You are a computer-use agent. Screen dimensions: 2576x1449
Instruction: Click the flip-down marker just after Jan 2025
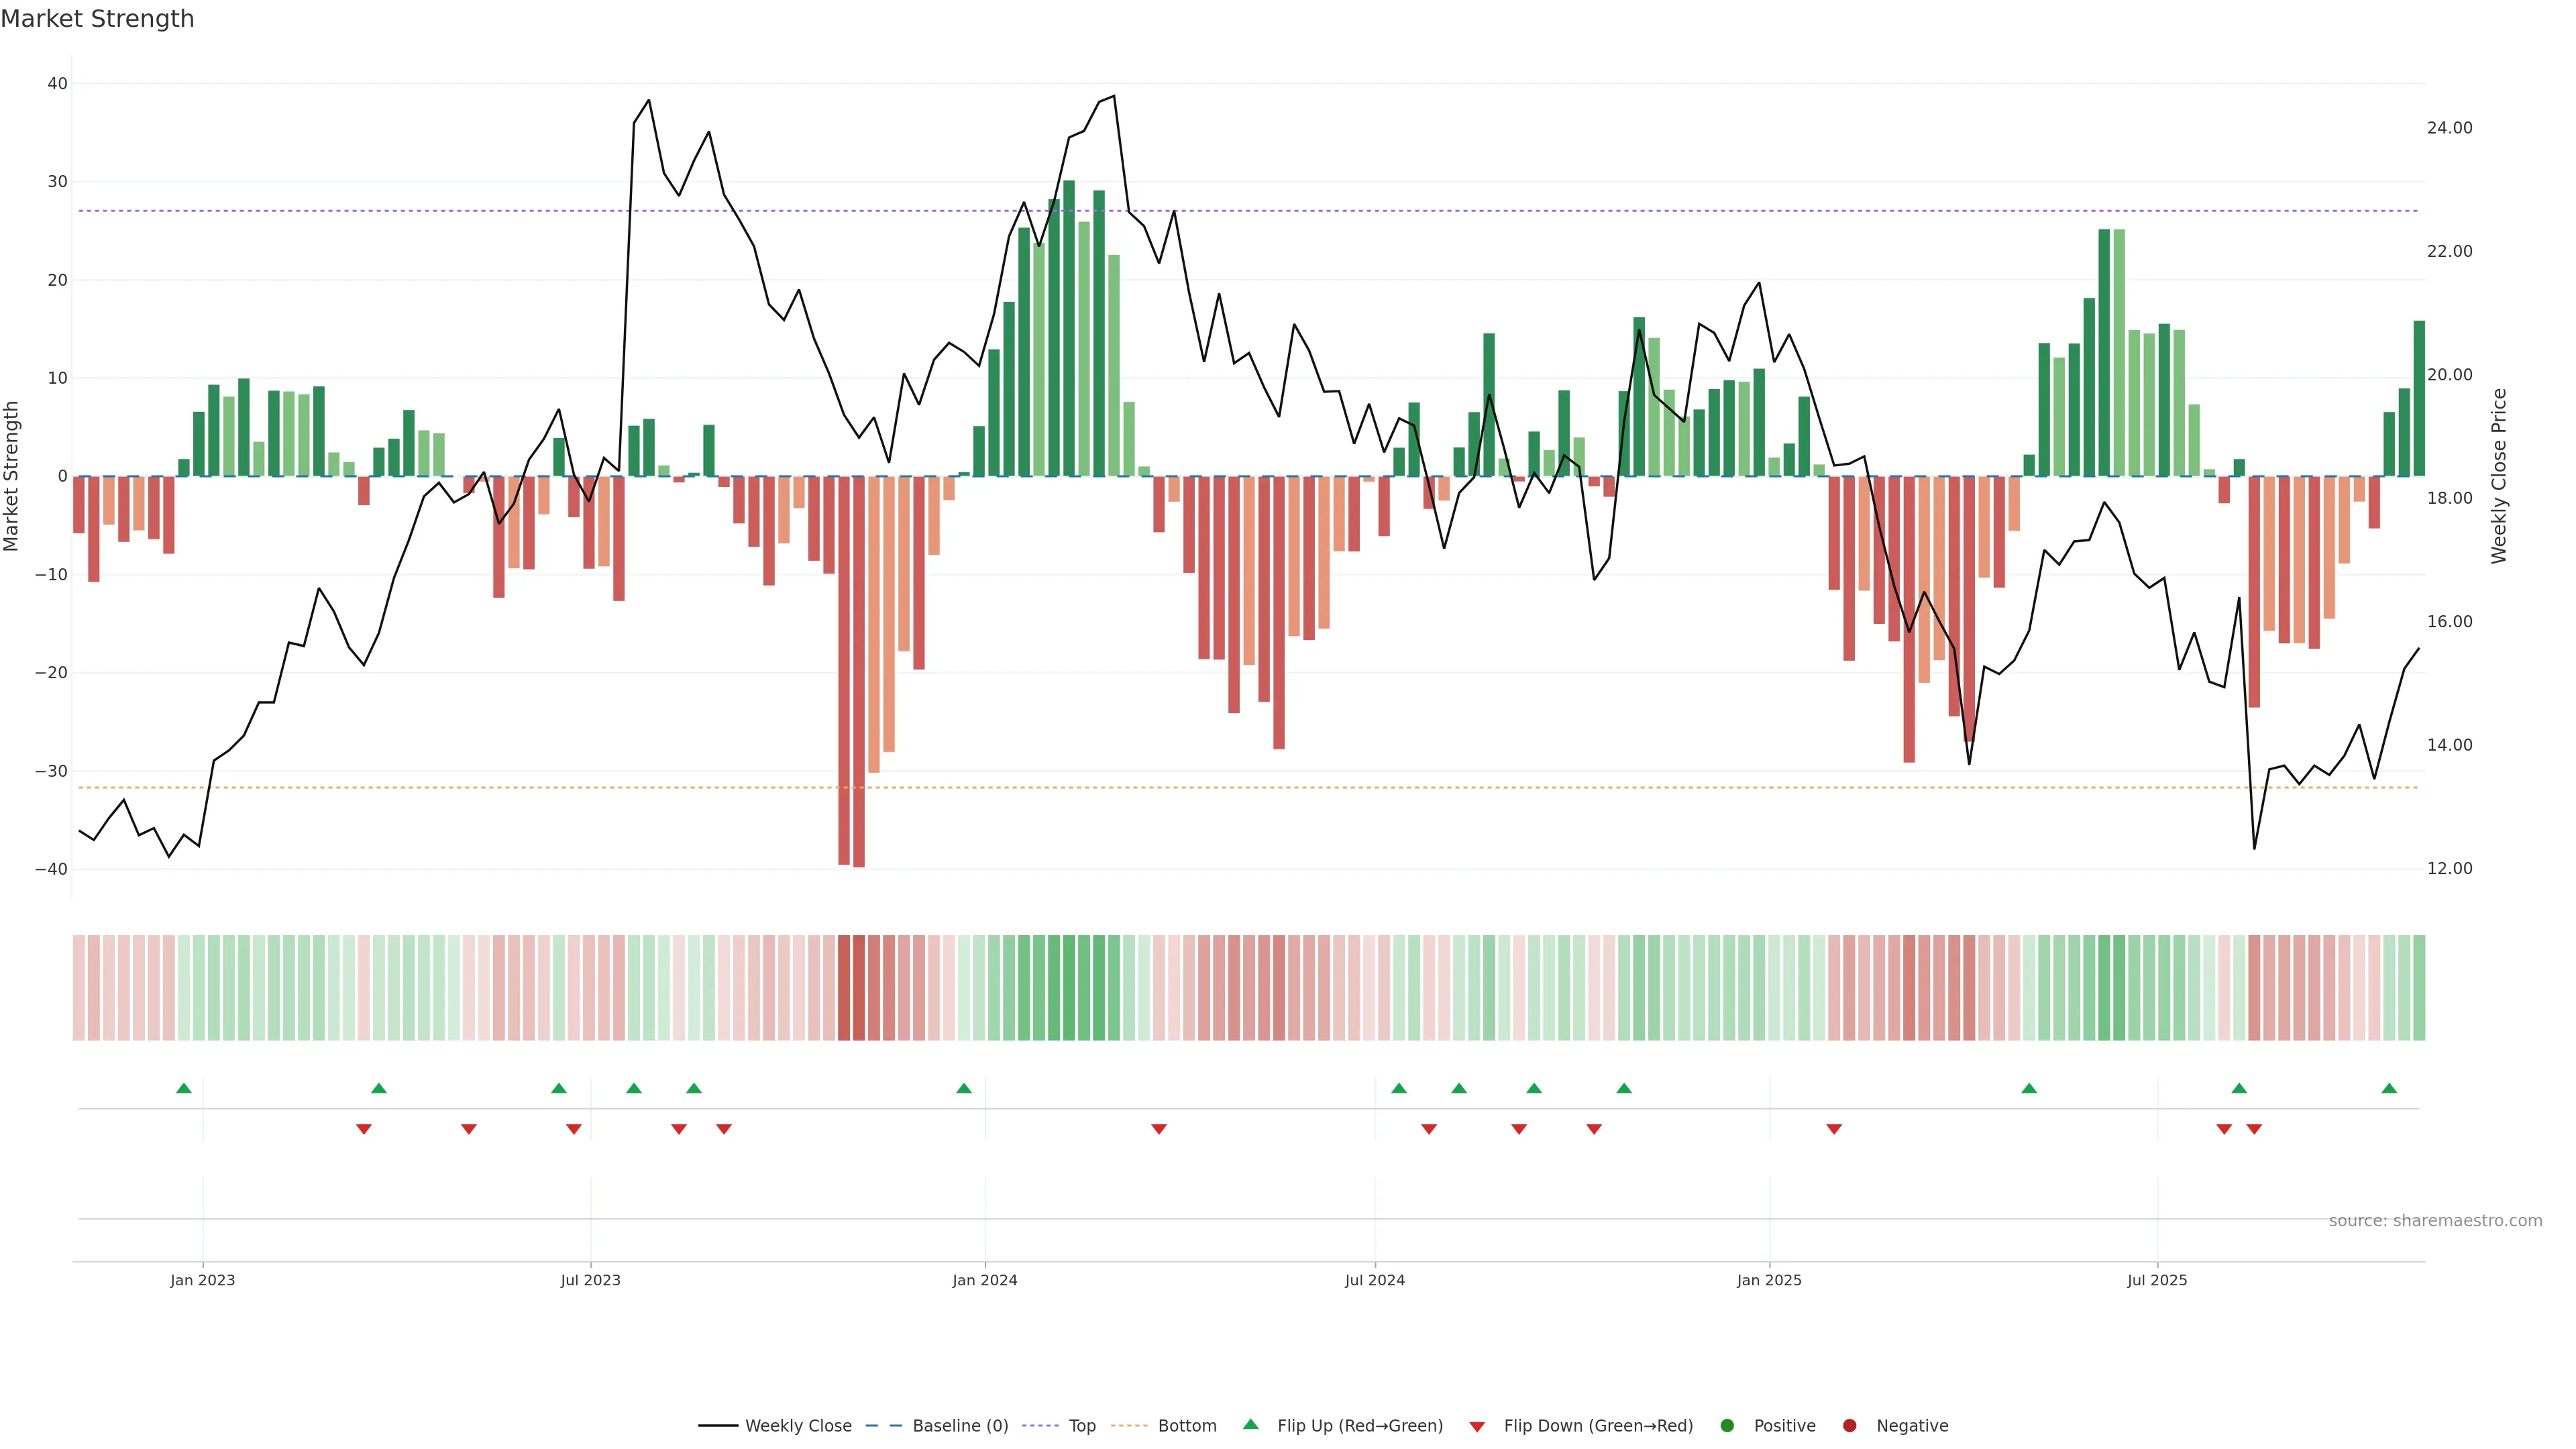pyautogui.click(x=1834, y=1129)
